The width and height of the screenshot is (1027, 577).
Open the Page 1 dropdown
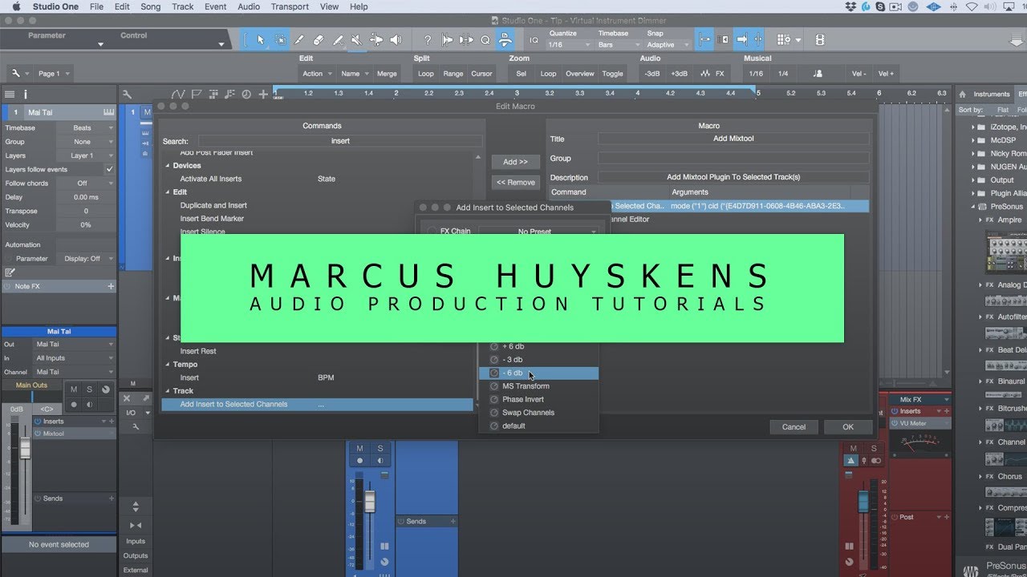point(54,73)
